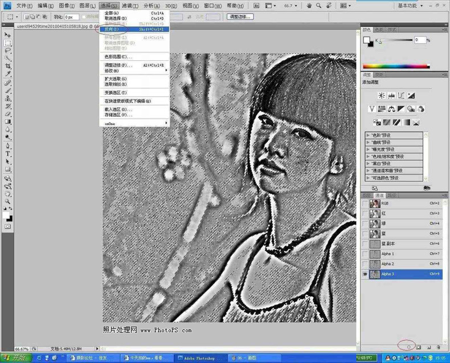Select the History Brush tool
Viewport: 450px width, 363px height.
coord(8,106)
